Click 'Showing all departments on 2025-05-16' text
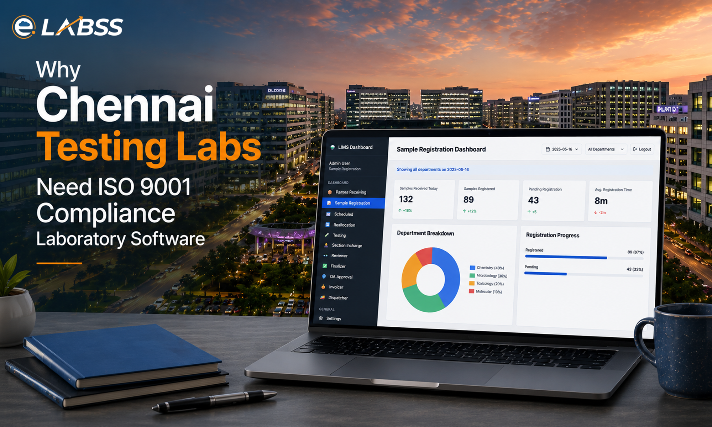Image resolution: width=712 pixels, height=427 pixels. (433, 169)
